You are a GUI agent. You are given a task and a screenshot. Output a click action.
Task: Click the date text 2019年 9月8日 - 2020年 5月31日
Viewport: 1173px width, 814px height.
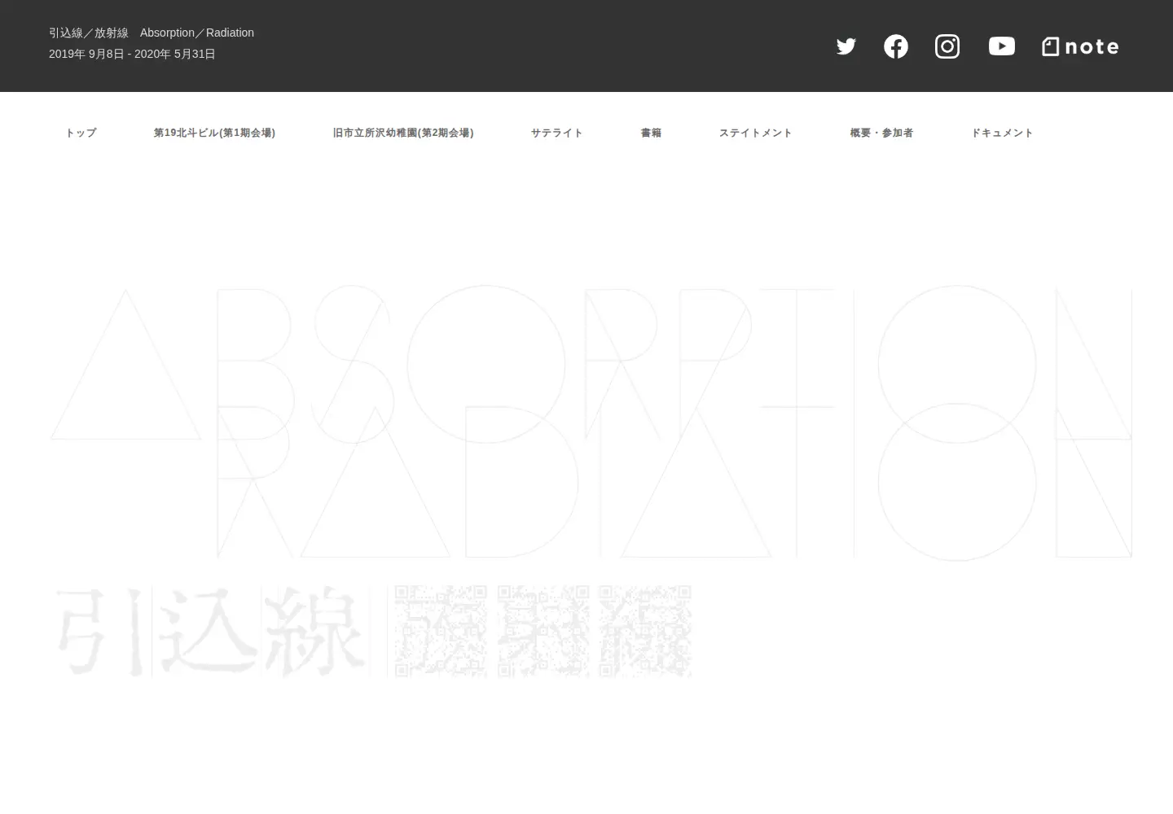click(132, 54)
